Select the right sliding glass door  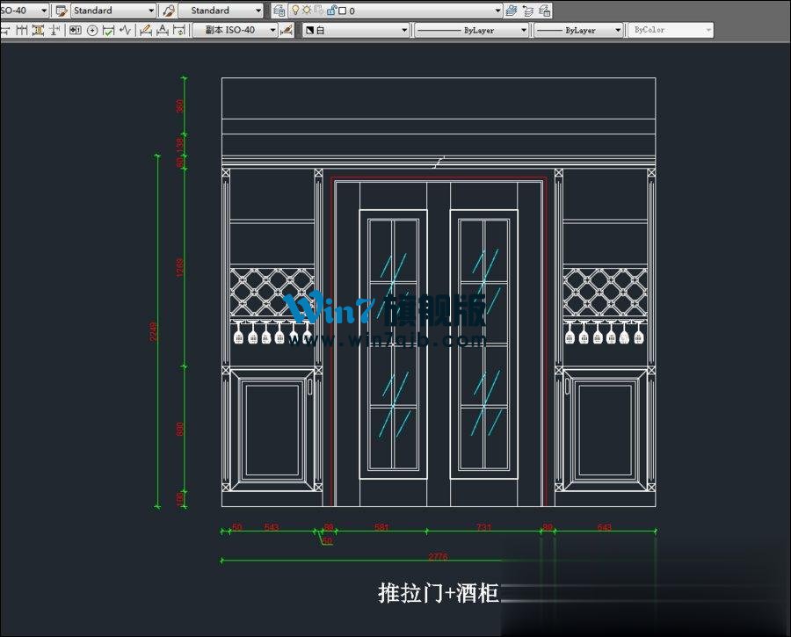coord(483,344)
